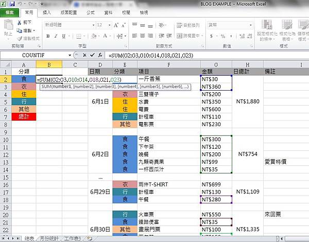Open Conditional Formatting menu
The width and height of the screenshot is (309, 242).
coord(267,30)
